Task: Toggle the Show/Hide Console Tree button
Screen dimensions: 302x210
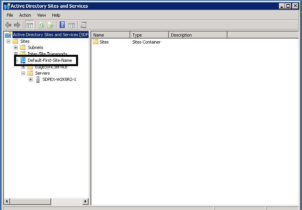Action: pyautogui.click(x=30, y=25)
